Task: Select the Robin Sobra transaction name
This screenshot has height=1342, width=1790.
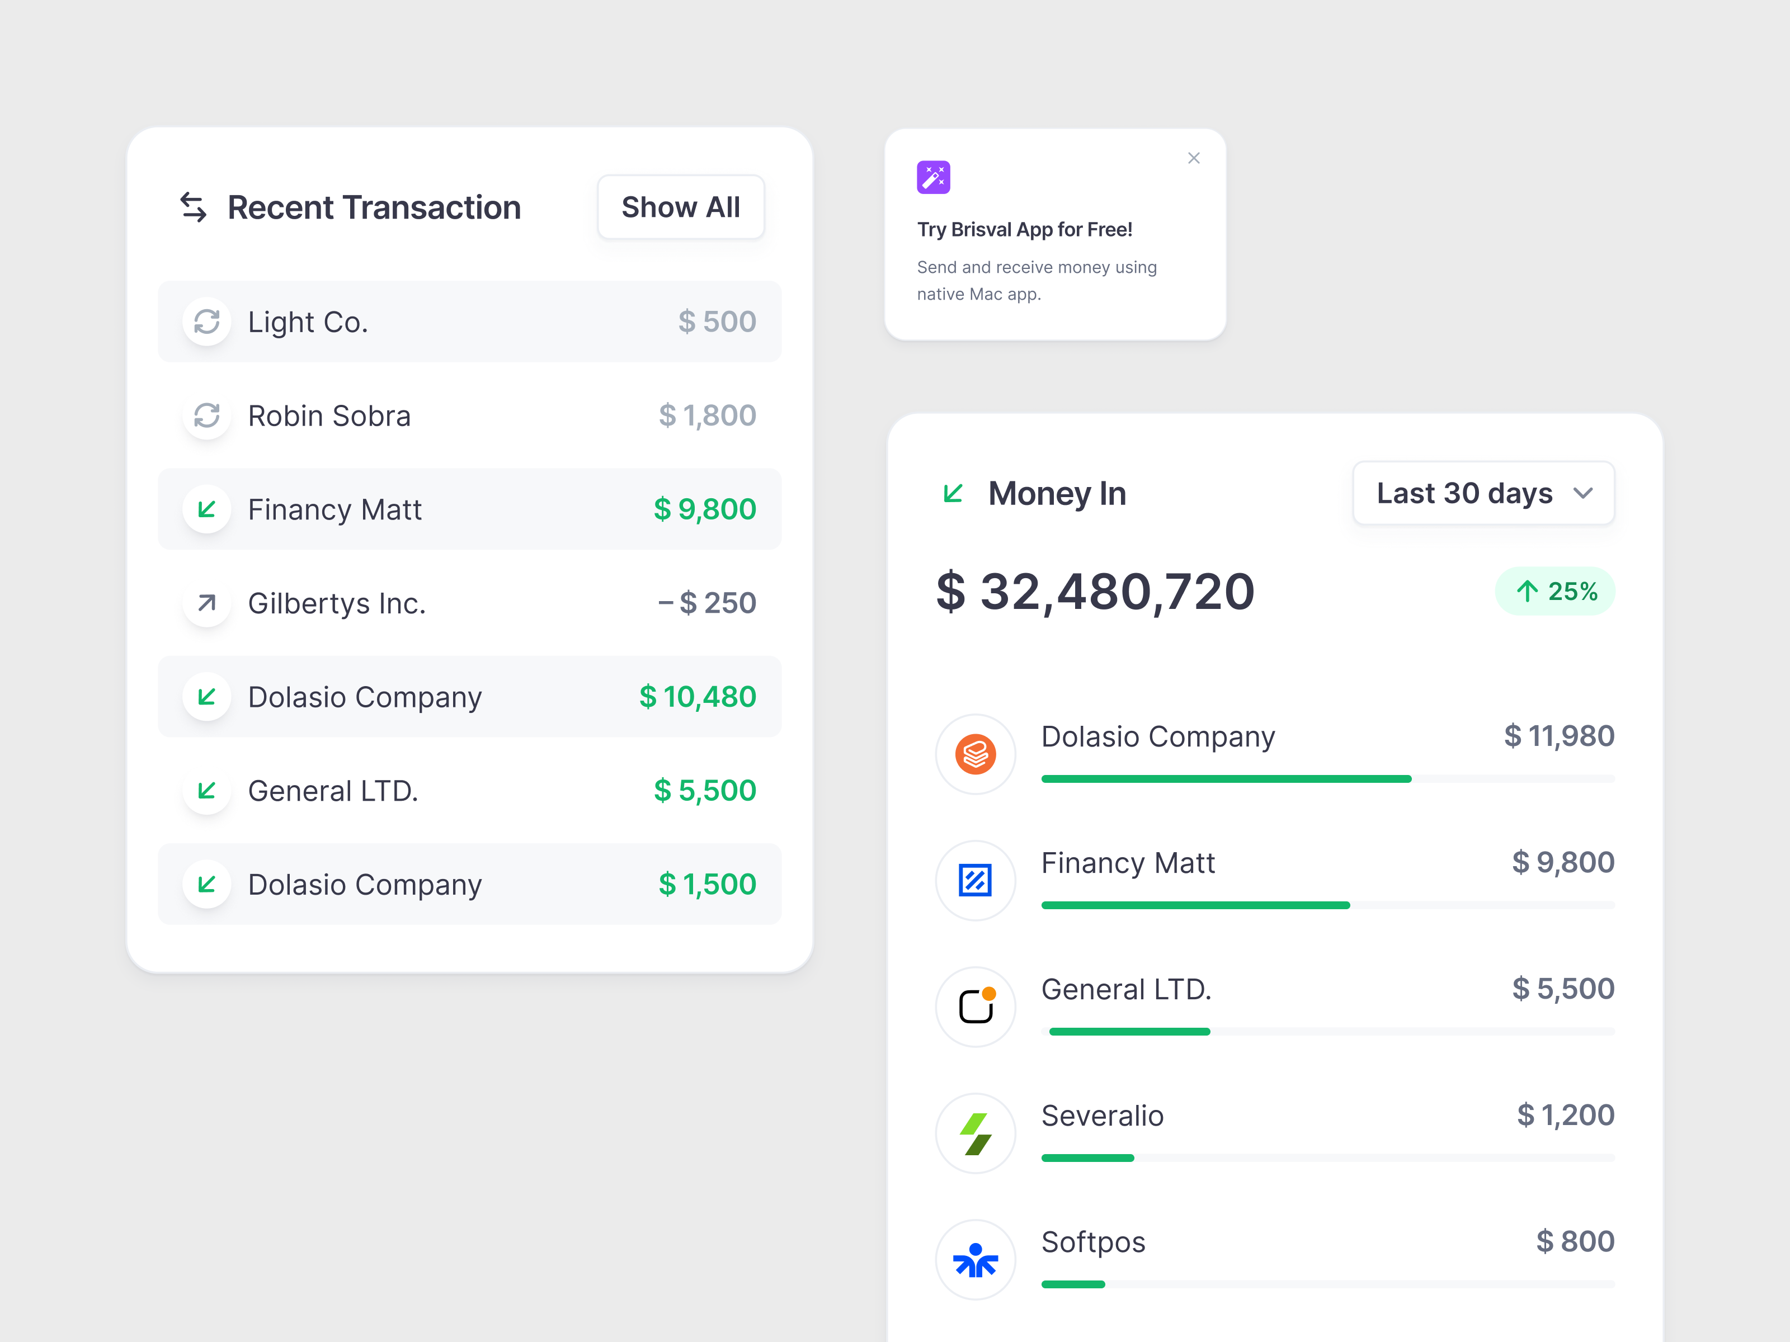Action: coord(329,416)
